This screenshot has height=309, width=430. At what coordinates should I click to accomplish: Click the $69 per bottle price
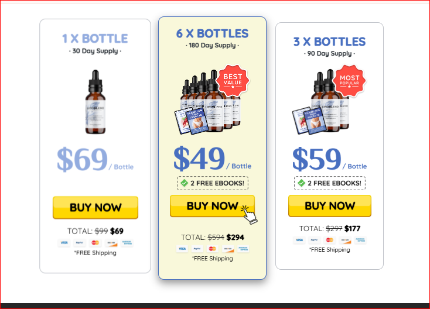[x=95, y=159]
